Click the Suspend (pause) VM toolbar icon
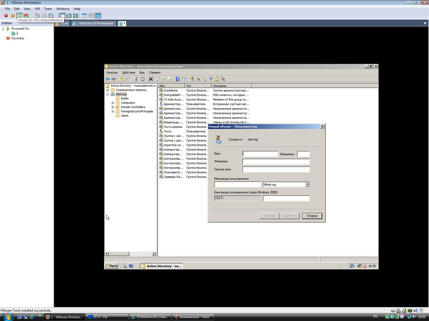Image resolution: width=429 pixels, height=321 pixels. (13, 16)
